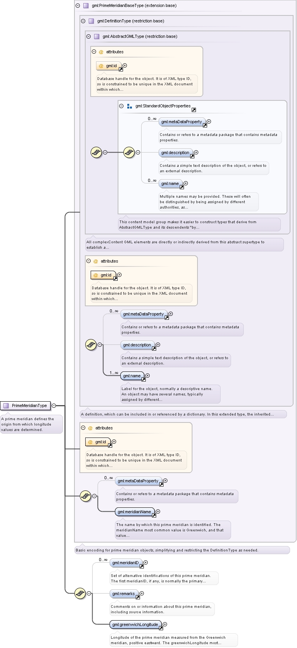Collapse attributes box directly under gml:DefinitionType content
This screenshot has height=648, width=297.
point(88,261)
